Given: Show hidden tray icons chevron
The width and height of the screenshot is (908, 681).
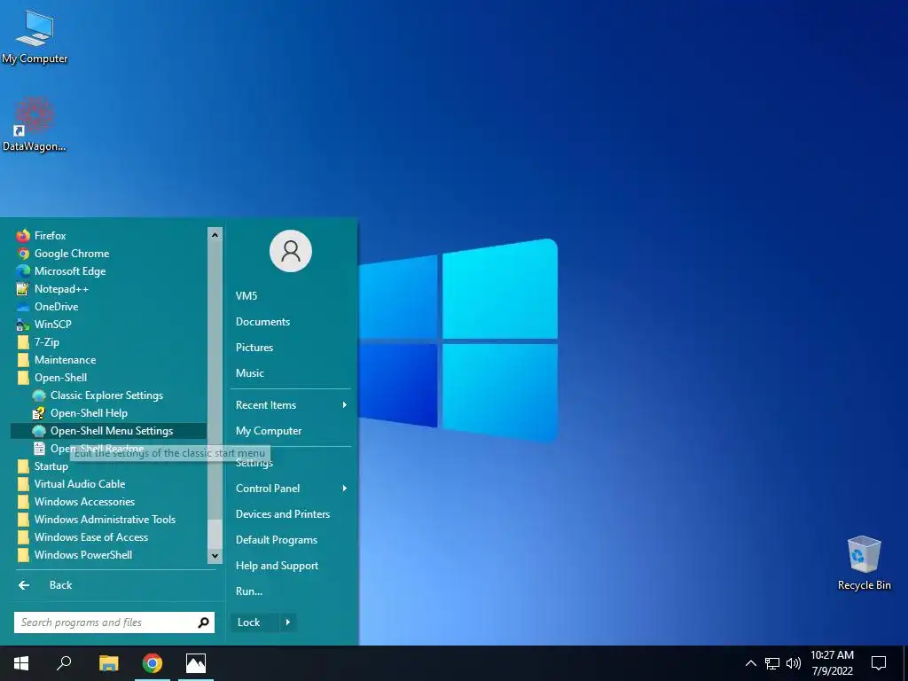Looking at the screenshot, I should pyautogui.click(x=750, y=663).
